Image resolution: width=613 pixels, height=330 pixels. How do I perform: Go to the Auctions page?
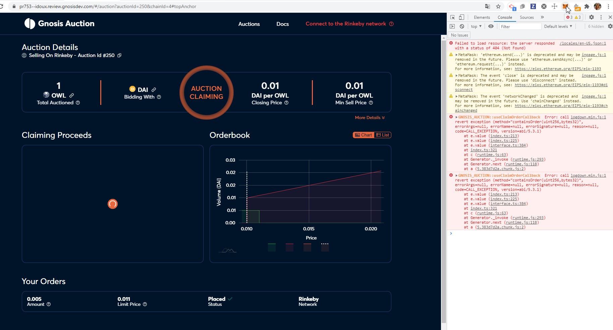[249, 24]
